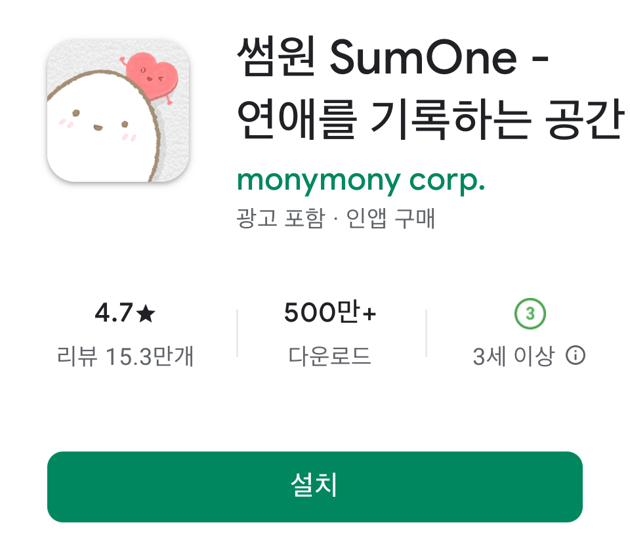Tap the divider between downloads and age rating
630x548 pixels.
[427, 333]
